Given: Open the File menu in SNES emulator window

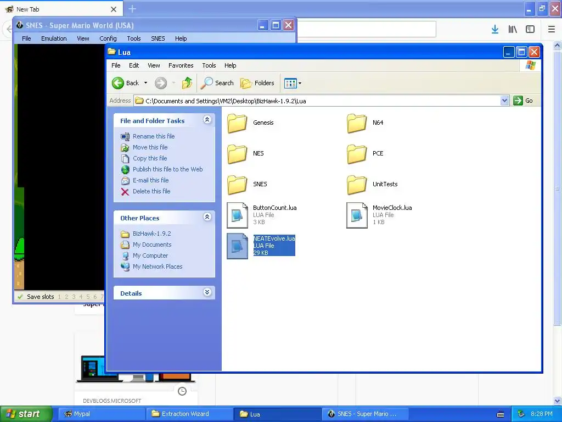Looking at the screenshot, I should [26, 38].
